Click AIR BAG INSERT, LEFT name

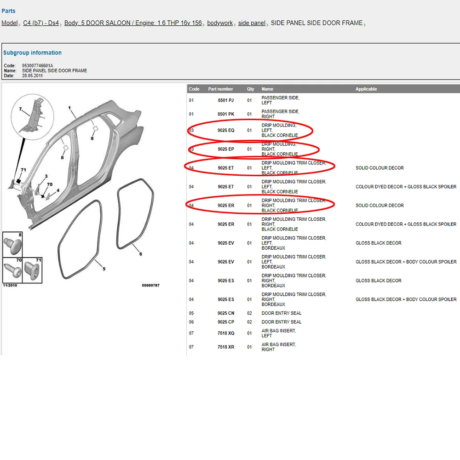[278, 333]
